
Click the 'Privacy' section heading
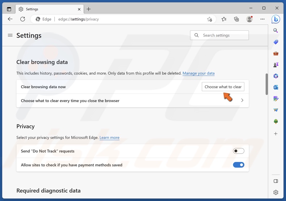[x=26, y=127]
